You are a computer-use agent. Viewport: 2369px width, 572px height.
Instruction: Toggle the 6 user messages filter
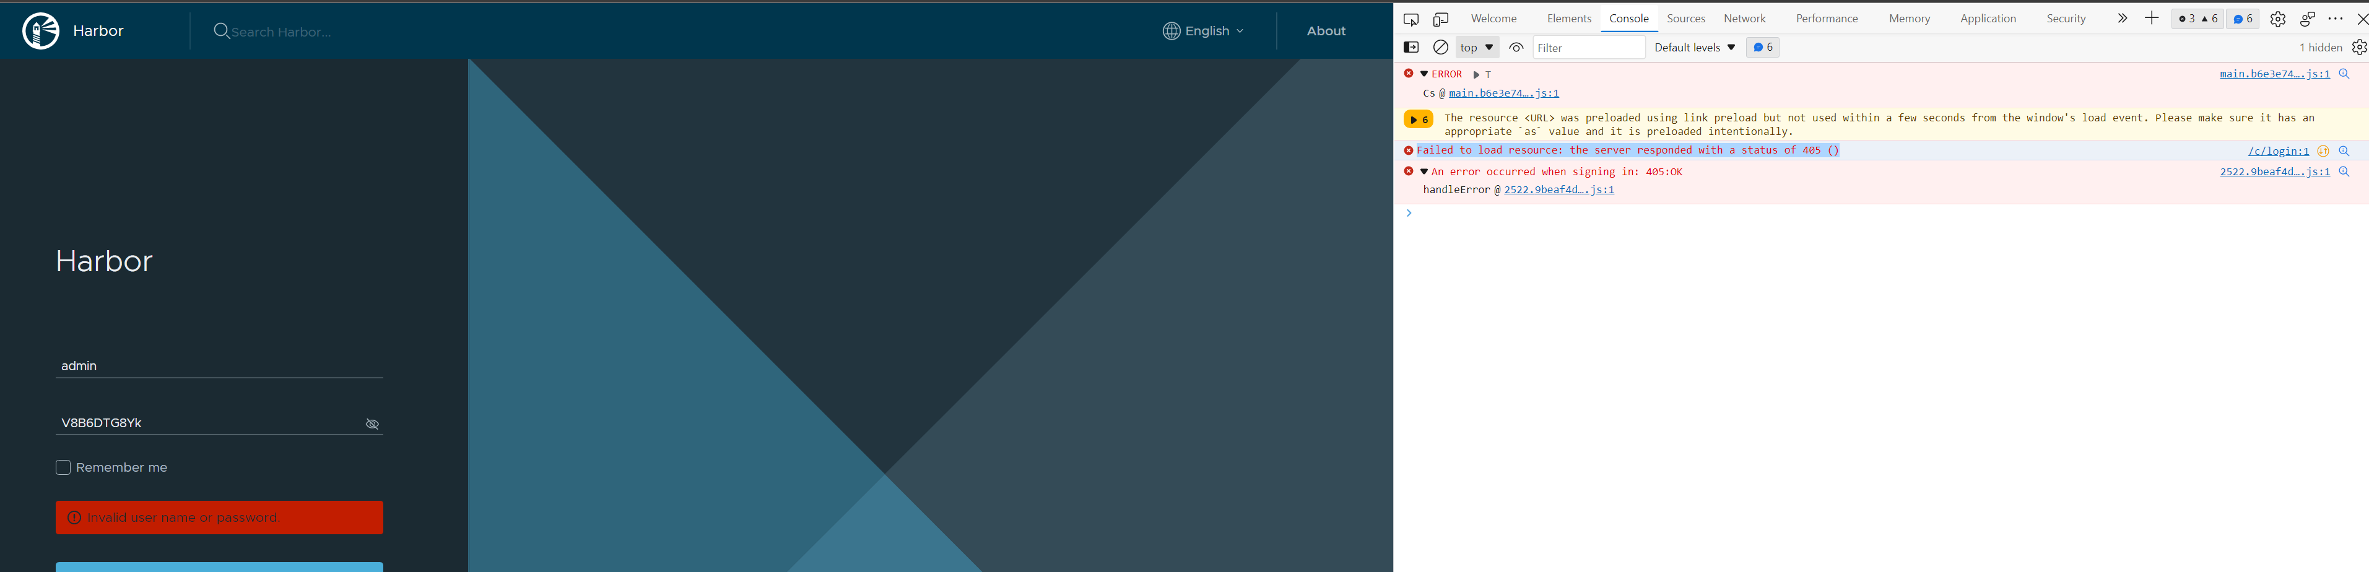click(1762, 47)
